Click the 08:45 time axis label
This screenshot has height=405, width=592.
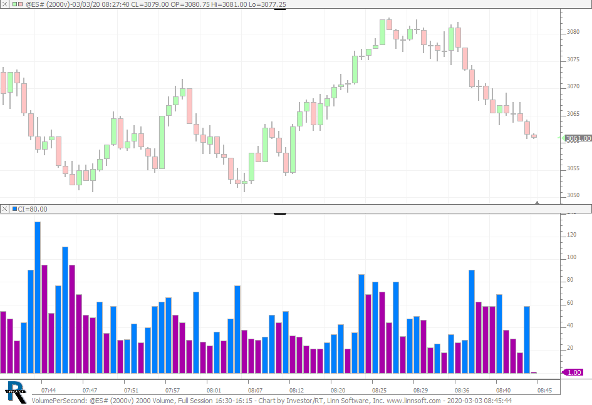click(544, 391)
